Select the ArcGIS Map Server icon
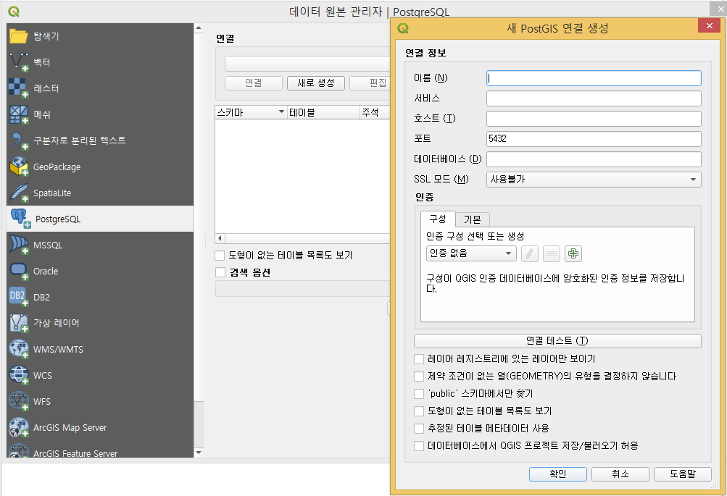 pos(19,427)
